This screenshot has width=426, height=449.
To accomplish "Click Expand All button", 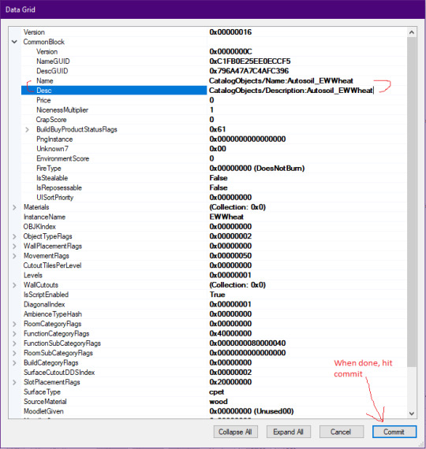I will pyautogui.click(x=288, y=432).
